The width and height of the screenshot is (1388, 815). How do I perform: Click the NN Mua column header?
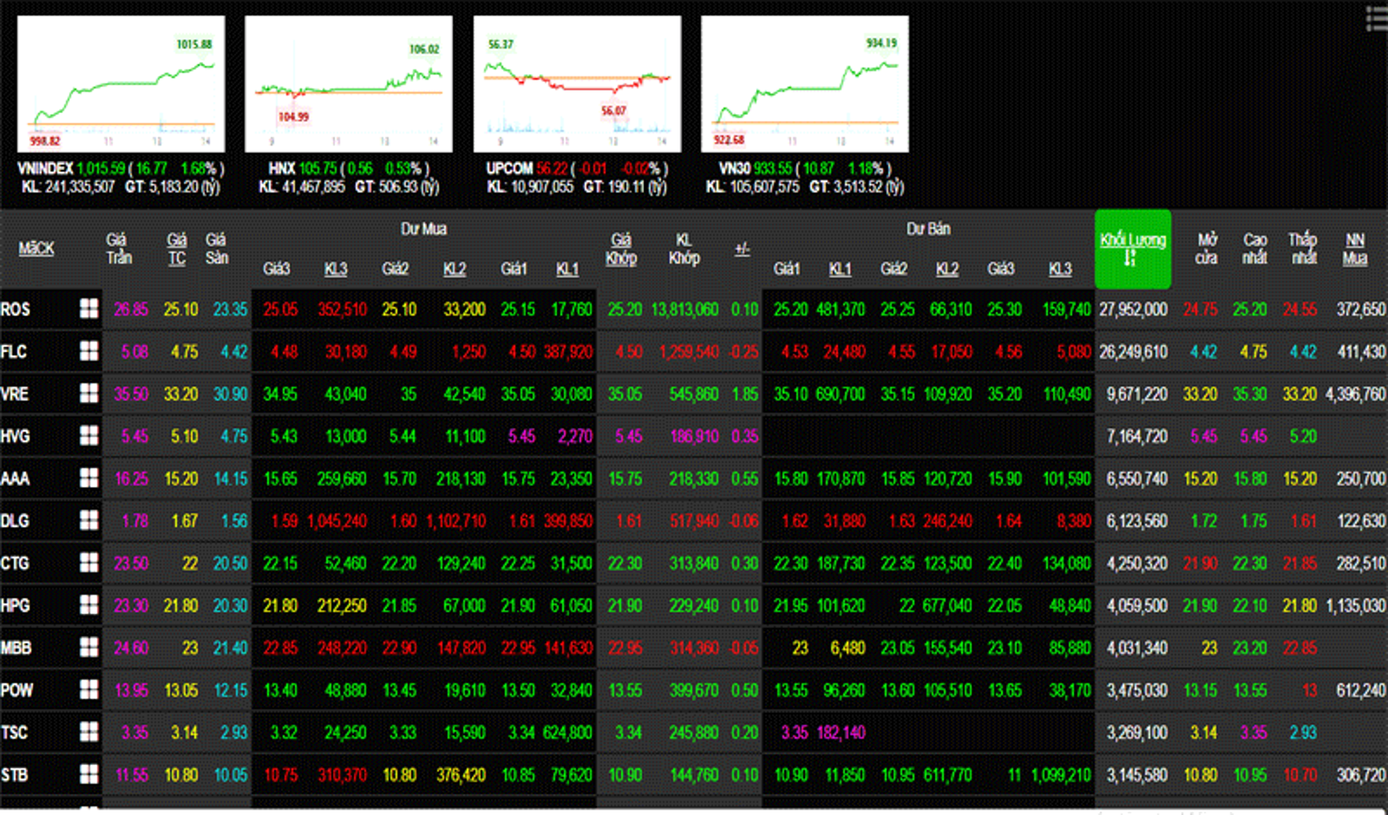(x=1355, y=249)
